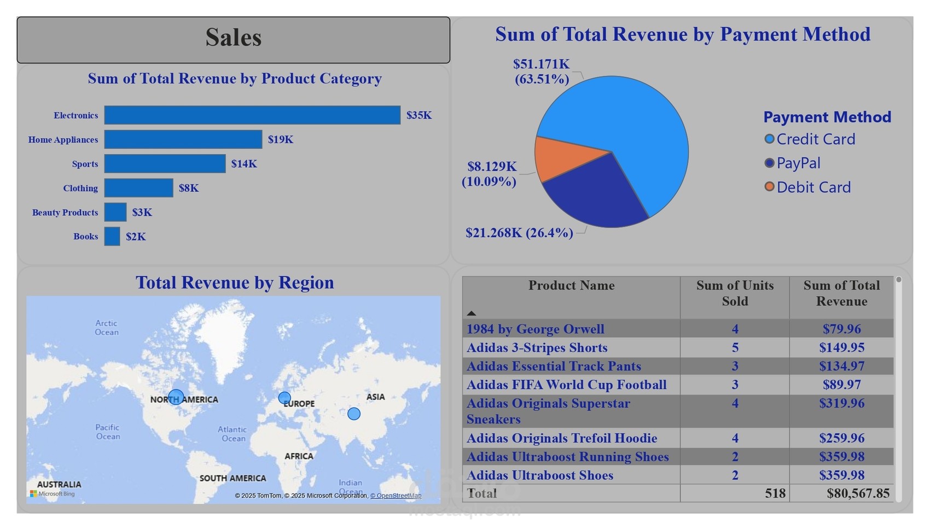Select the Asia map bubble
Viewport: 930px width, 530px height.
tap(354, 414)
